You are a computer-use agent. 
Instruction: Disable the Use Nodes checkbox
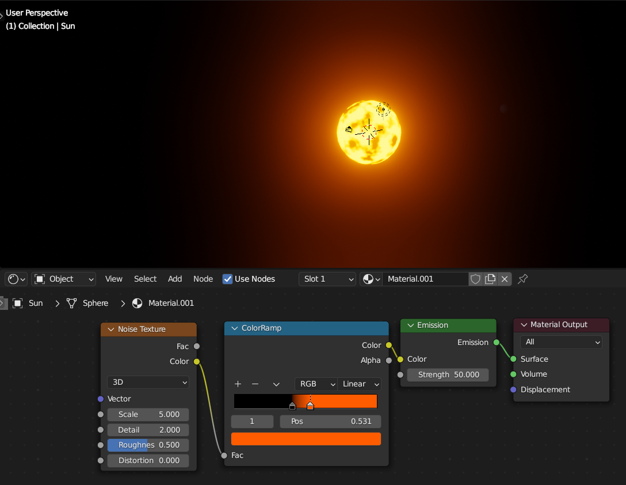pyautogui.click(x=228, y=279)
